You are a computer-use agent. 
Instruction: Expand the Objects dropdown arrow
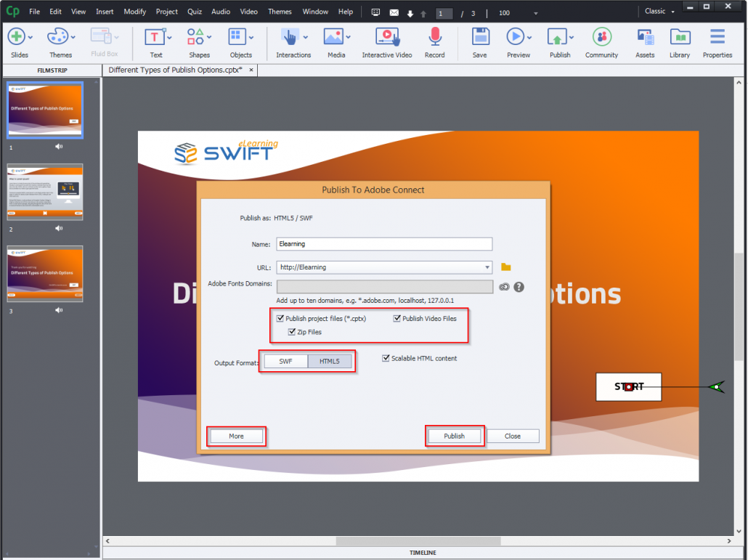coord(251,37)
